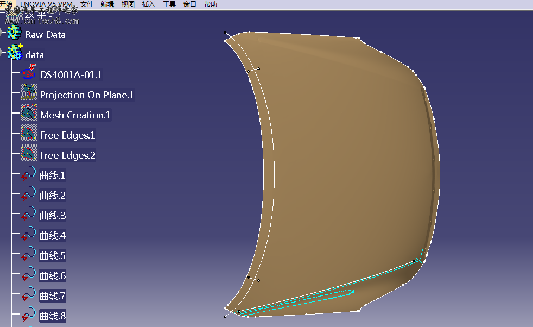
Task: Open the 工具 (Tools) menu
Action: pyautogui.click(x=169, y=4)
